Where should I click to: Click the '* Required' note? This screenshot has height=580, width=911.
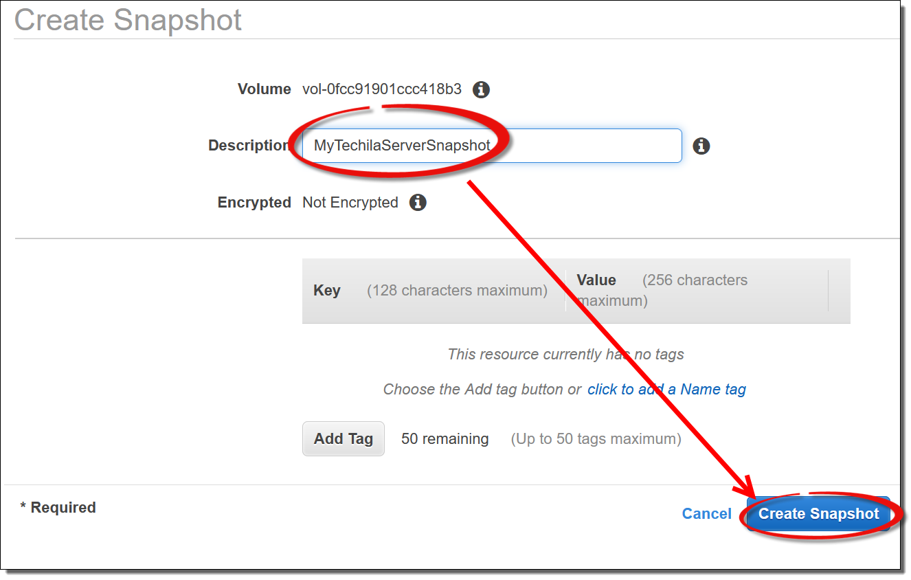coord(58,508)
